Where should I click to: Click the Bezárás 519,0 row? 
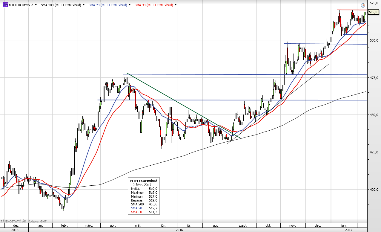pos(144,200)
